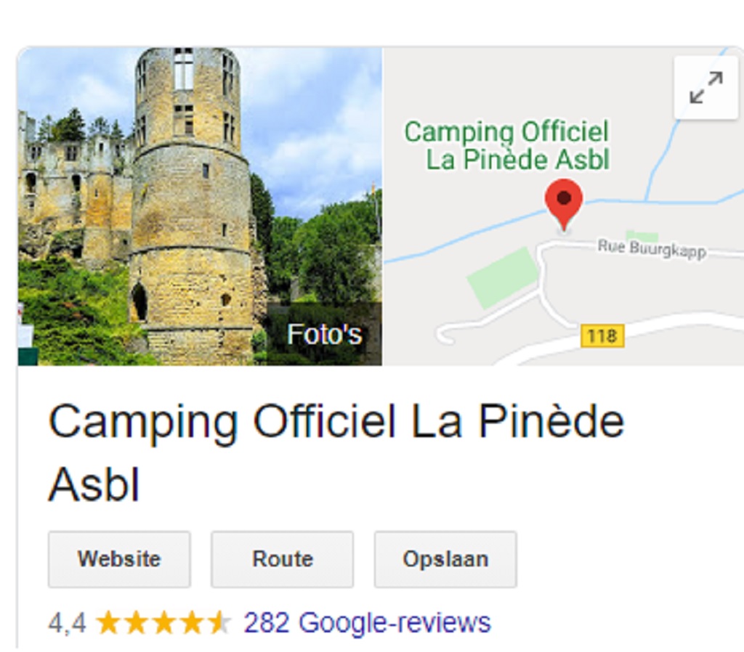Image resolution: width=744 pixels, height=652 pixels.
Task: Click the green campsite label on the map
Action: point(507,145)
